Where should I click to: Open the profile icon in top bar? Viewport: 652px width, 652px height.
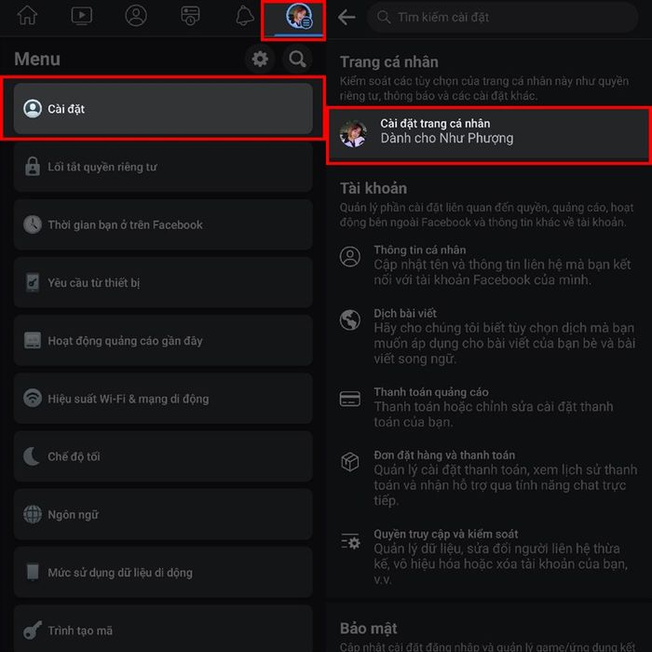click(x=136, y=16)
